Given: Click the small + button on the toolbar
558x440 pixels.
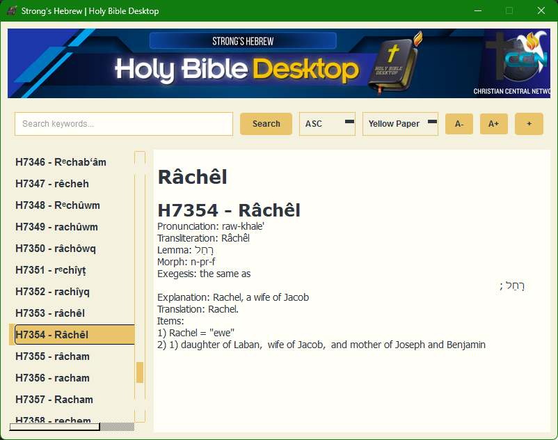Looking at the screenshot, I should [x=528, y=123].
